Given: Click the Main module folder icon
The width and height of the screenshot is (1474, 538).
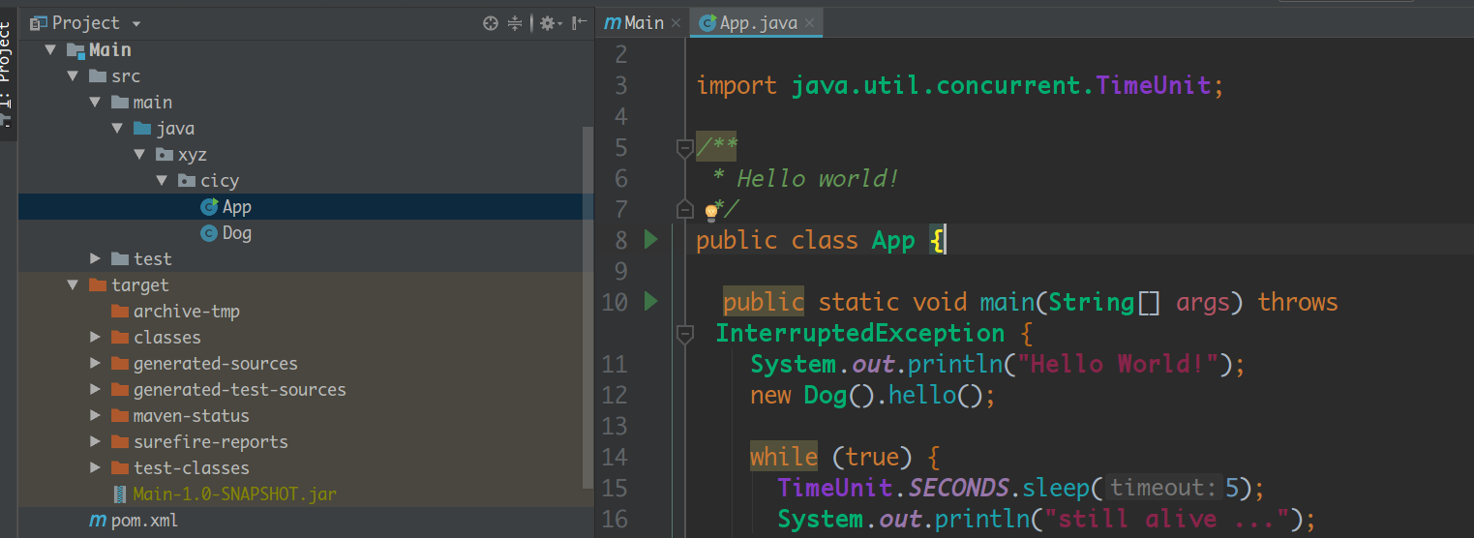Looking at the screenshot, I should [75, 49].
